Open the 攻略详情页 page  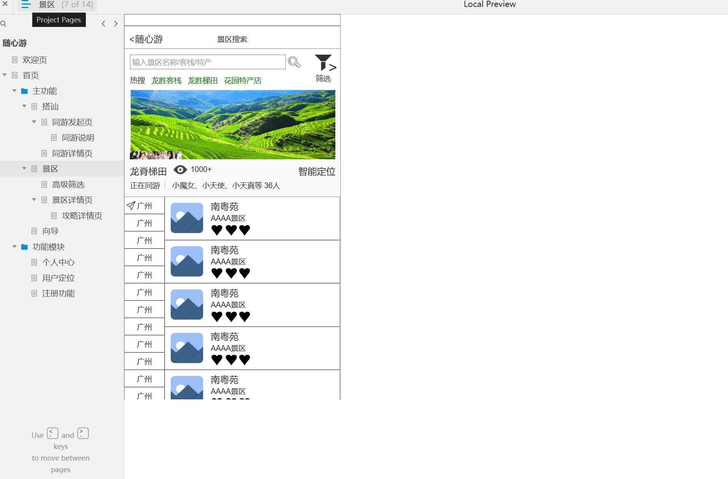coord(82,216)
